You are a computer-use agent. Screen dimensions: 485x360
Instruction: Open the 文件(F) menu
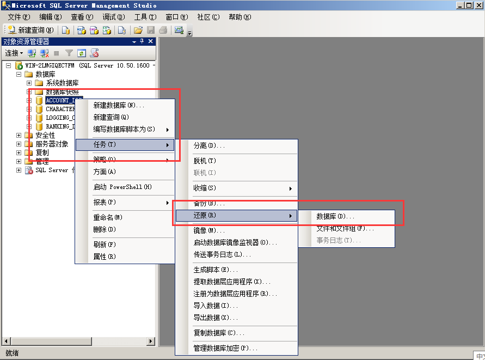(19, 17)
